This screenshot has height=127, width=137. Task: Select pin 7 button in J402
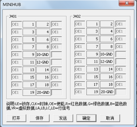pyautogui.click(x=93, y=46)
